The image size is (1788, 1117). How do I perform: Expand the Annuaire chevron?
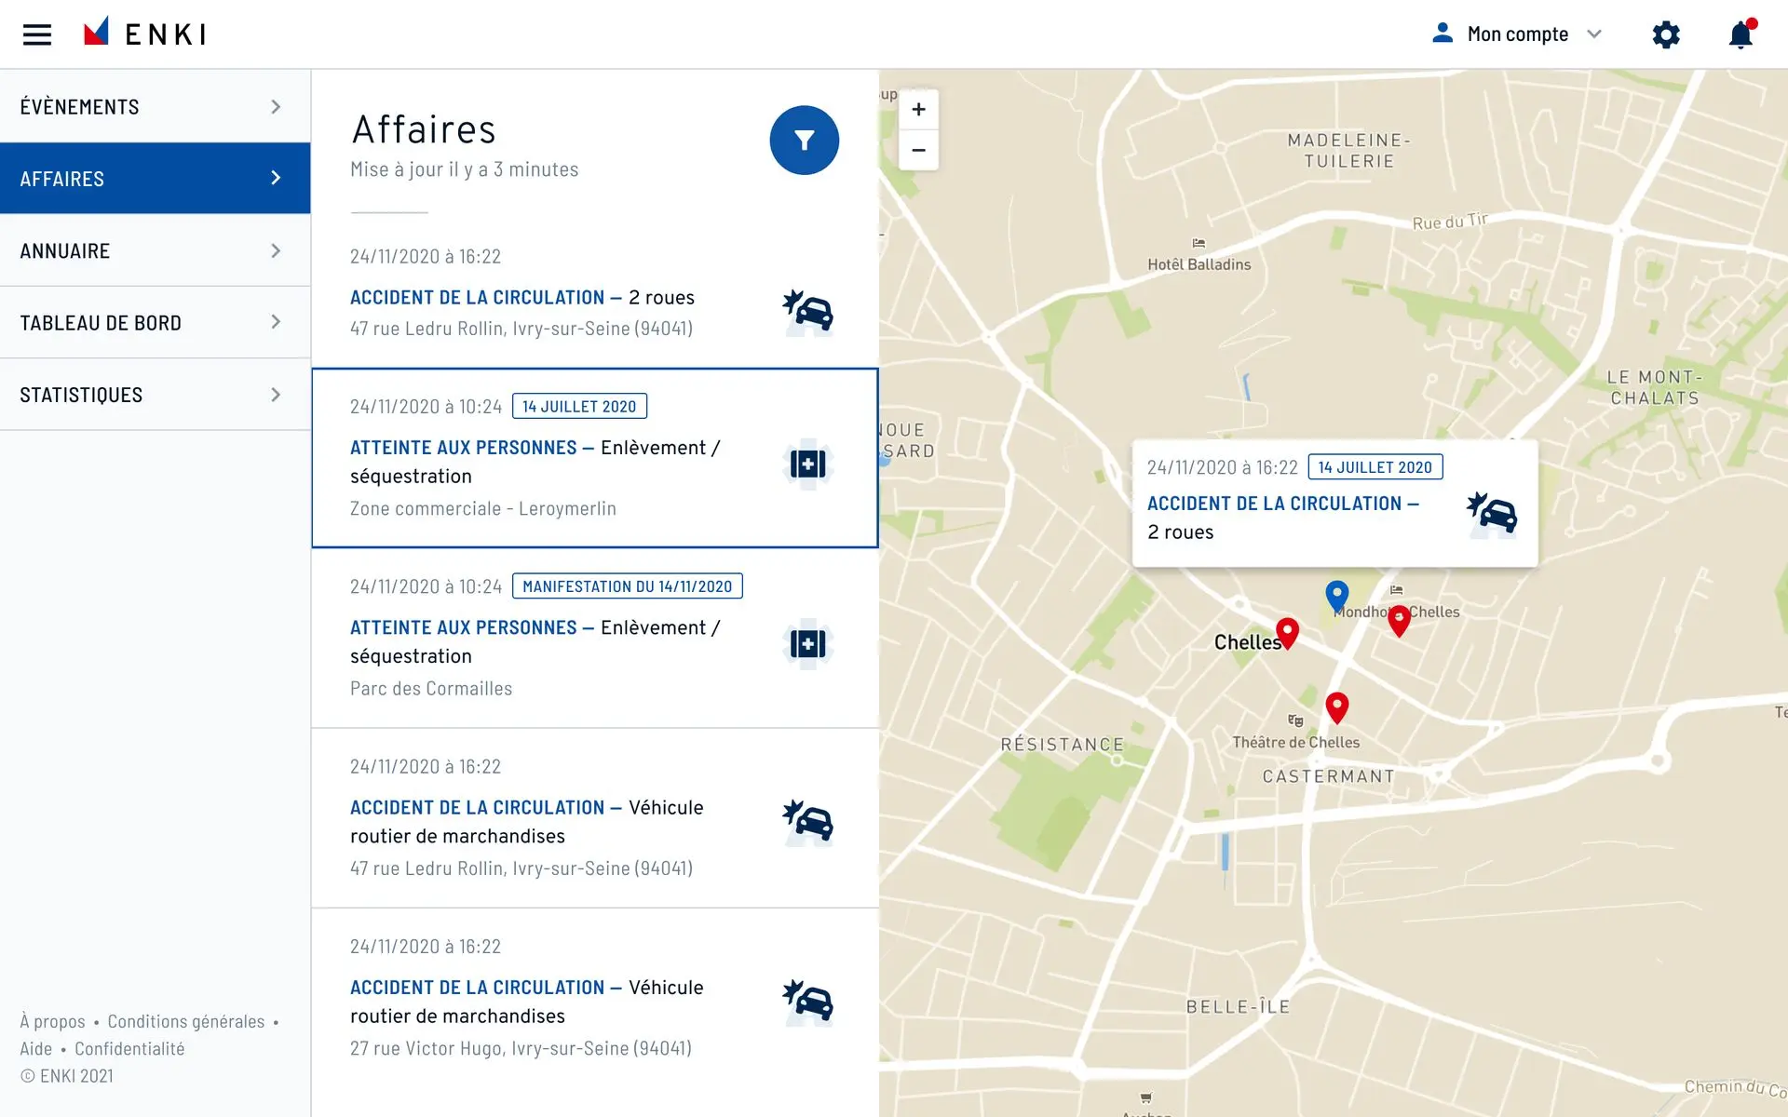point(276,250)
